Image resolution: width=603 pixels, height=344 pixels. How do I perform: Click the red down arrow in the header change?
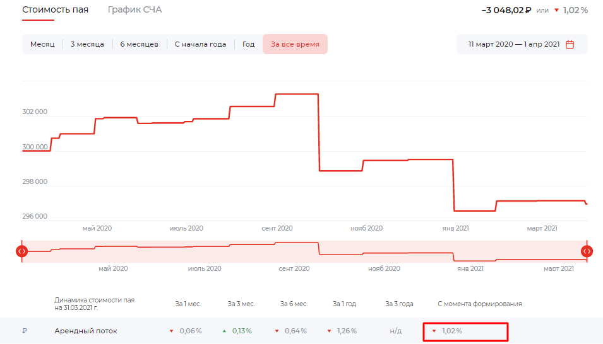click(556, 11)
